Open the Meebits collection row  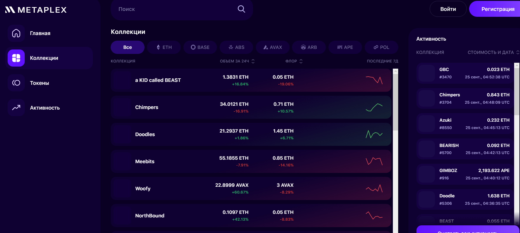[251, 161]
